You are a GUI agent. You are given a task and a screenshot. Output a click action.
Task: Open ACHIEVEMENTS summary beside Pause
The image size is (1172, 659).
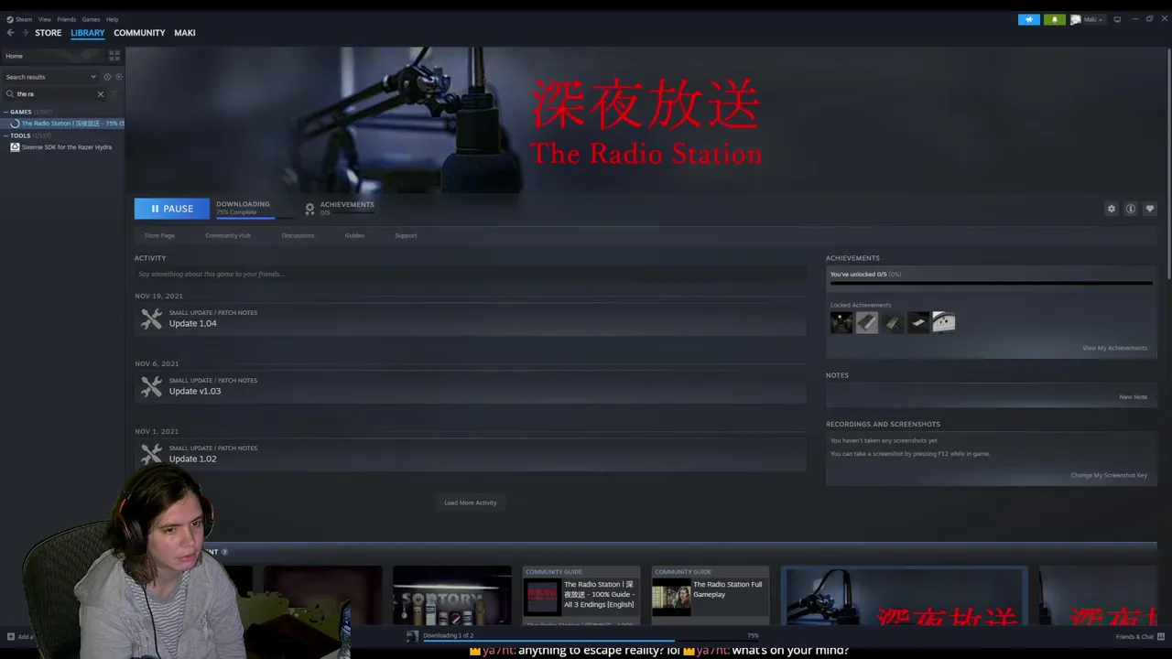[340, 208]
